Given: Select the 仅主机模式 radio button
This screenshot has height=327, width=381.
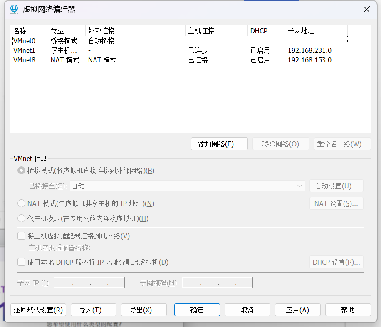Looking at the screenshot, I should [x=21, y=218].
